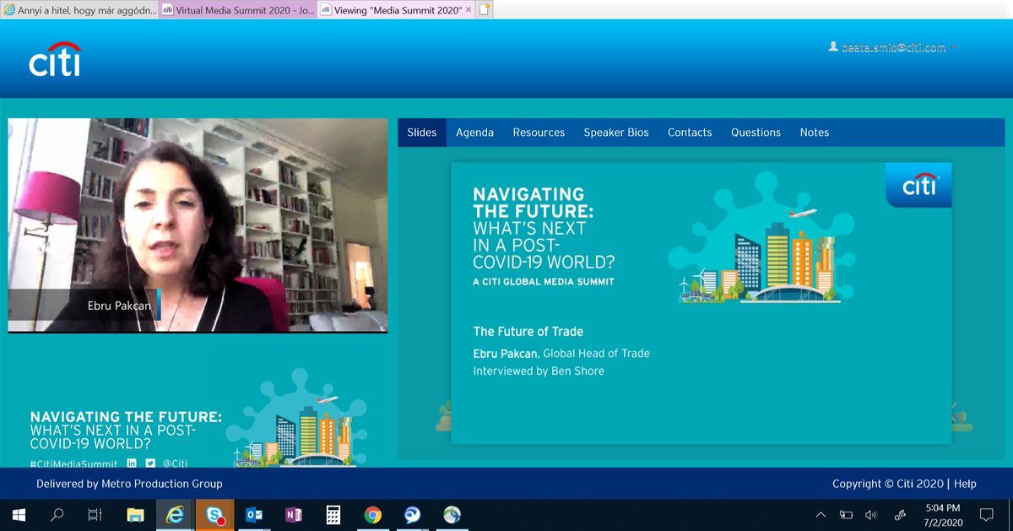Screen dimensions: 1013x531
Task: Open Skype for Business from the taskbar
Action: click(215, 514)
